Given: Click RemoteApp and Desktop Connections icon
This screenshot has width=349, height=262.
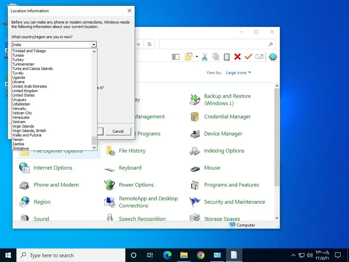Looking at the screenshot, I should [x=110, y=202].
